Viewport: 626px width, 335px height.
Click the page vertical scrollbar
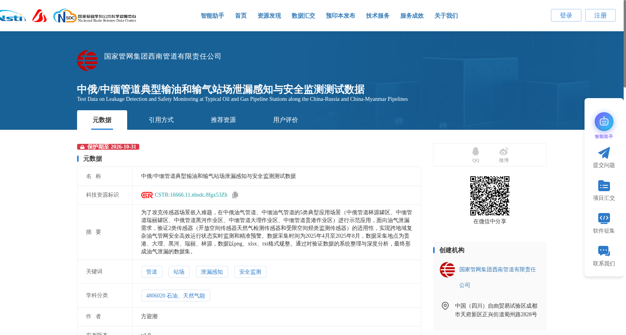624,44
